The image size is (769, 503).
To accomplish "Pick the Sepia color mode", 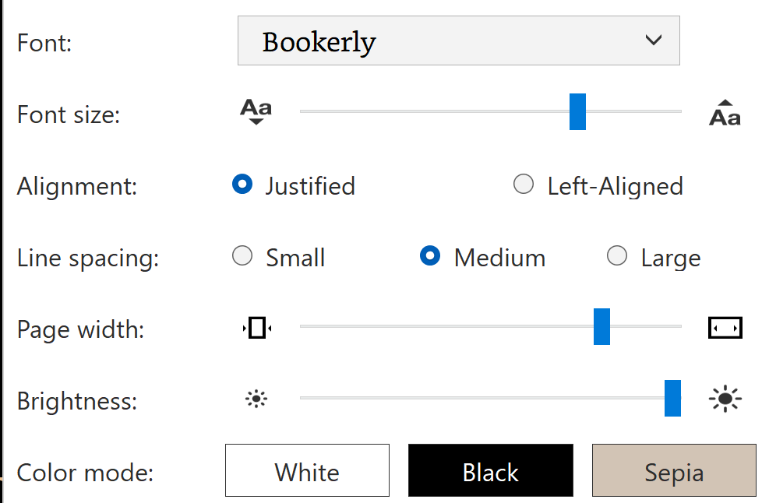I will point(674,470).
